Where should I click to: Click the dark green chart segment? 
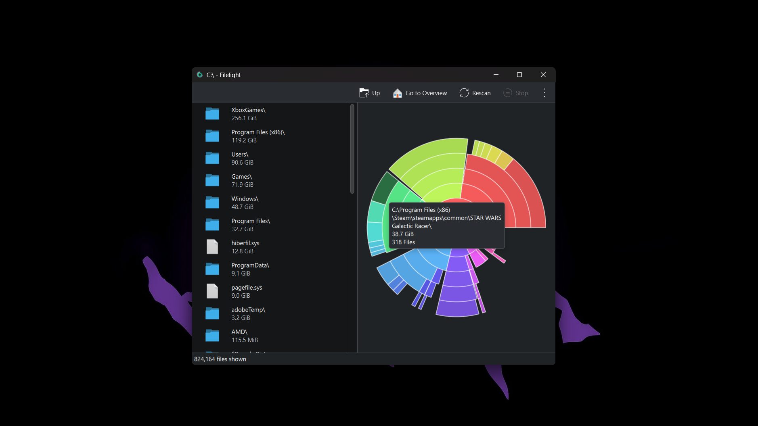pyautogui.click(x=383, y=188)
